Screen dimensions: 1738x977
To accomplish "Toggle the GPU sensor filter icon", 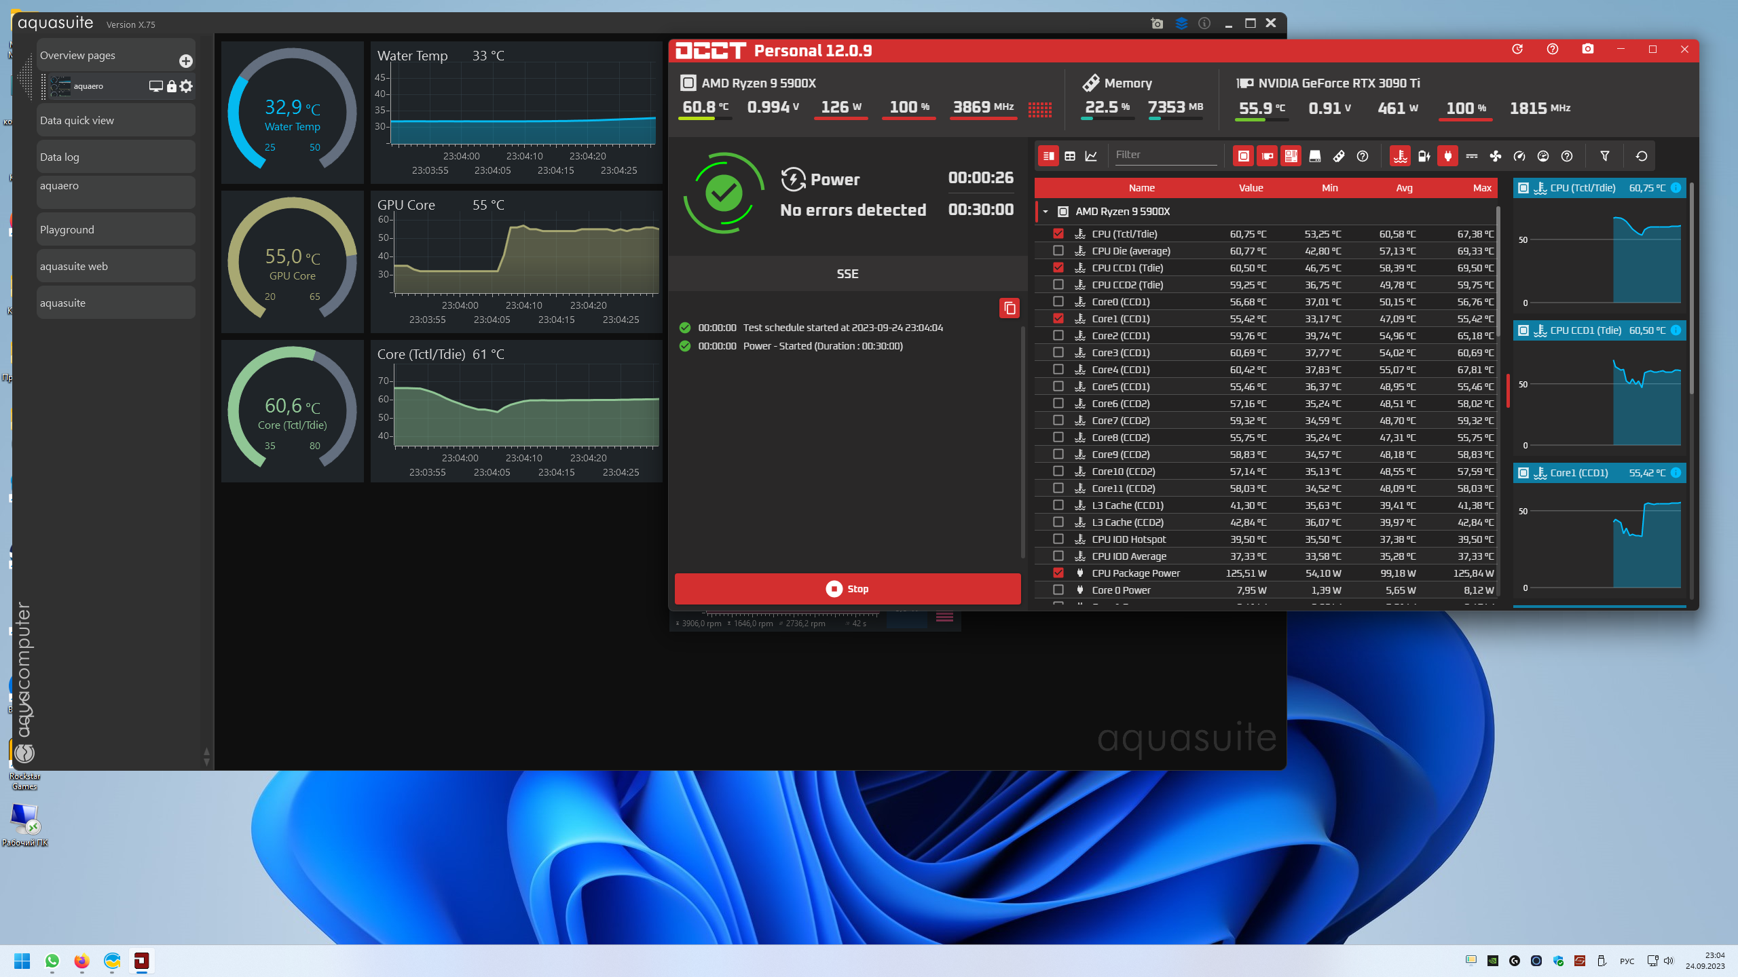I will tap(1267, 156).
